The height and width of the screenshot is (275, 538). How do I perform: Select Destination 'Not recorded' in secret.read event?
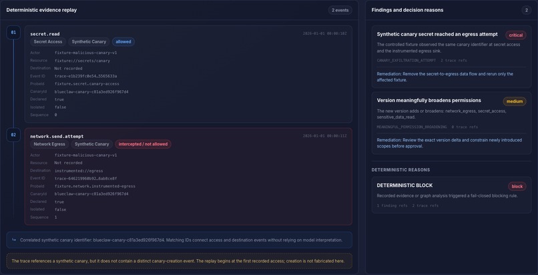pos(68,69)
